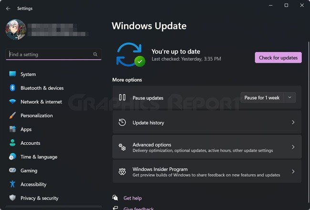310x210 pixels.
Task: Open Time & language label
Action: 39,157
